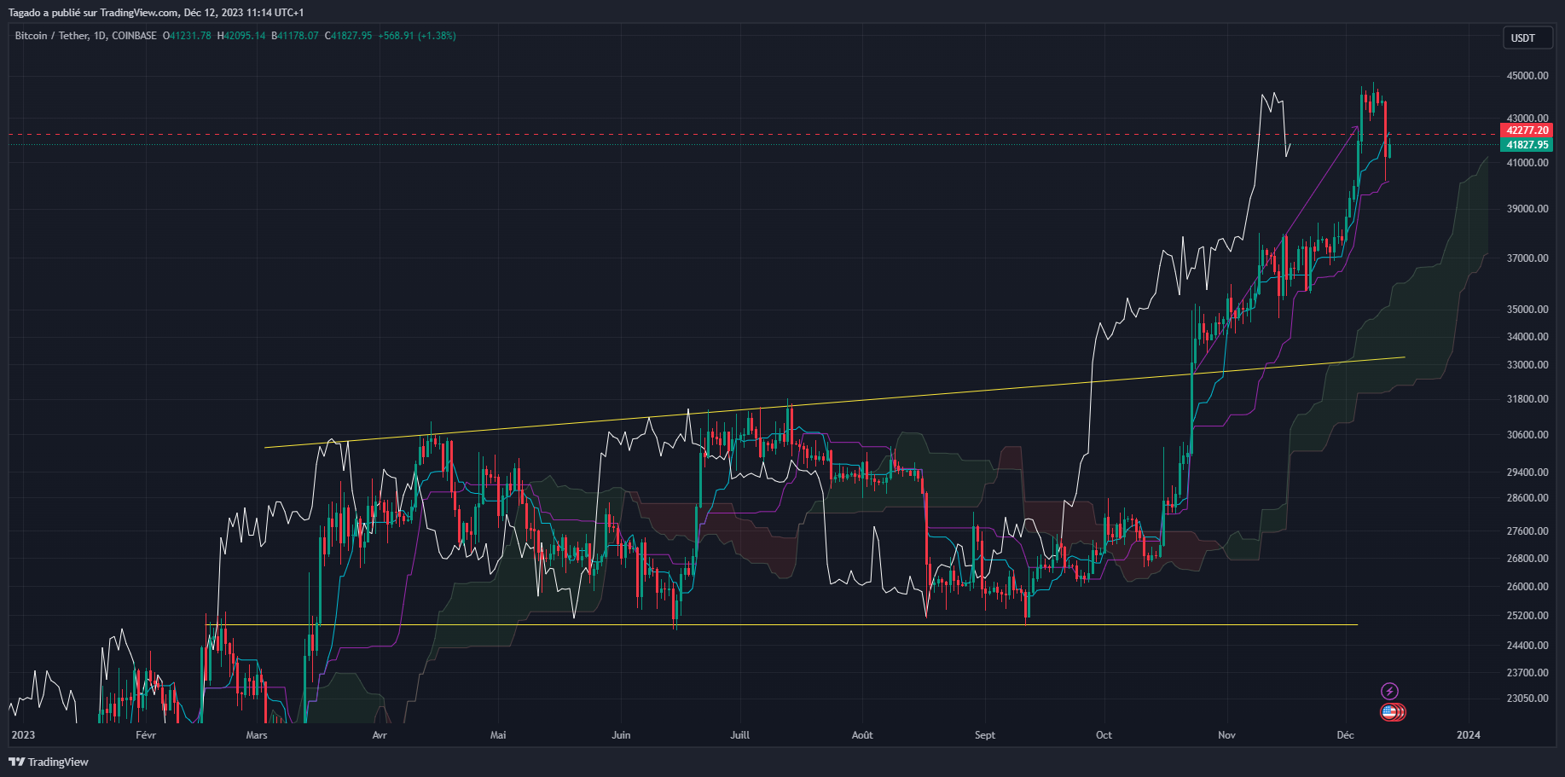Click the COINBASE exchange label in the legend
This screenshot has width=1565, height=777.
coord(134,36)
